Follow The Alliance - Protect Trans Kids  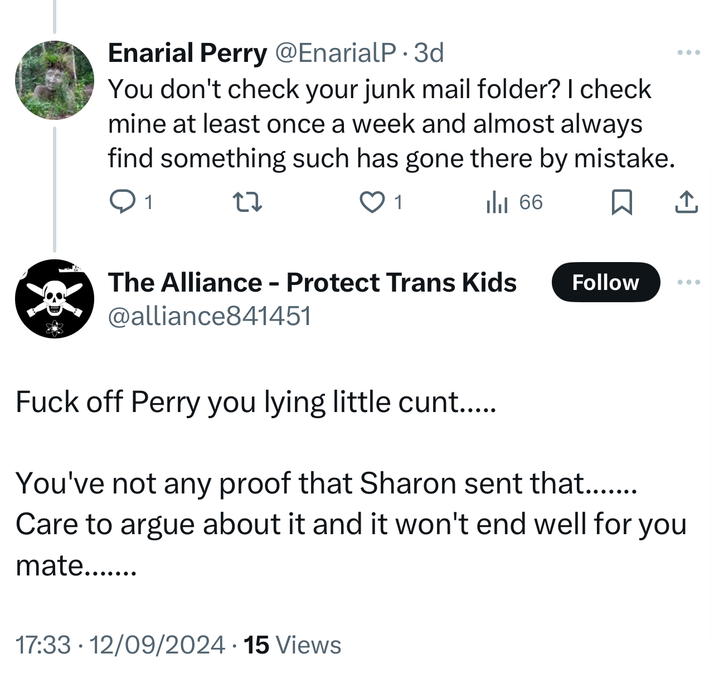click(x=605, y=282)
